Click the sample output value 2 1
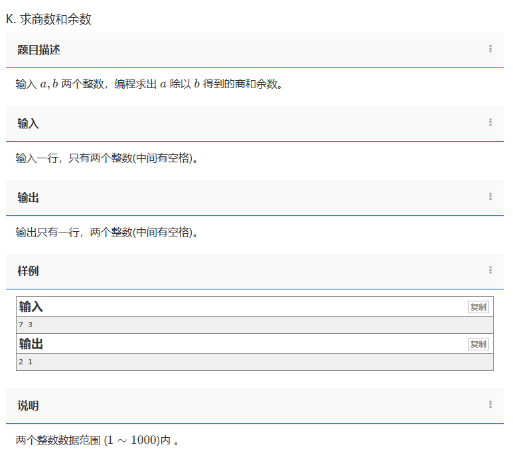The image size is (513, 459). point(26,362)
